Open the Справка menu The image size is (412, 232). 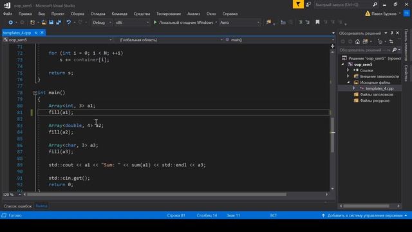(230, 14)
